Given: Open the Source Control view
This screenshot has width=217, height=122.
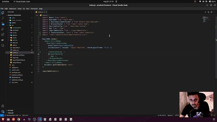Looking at the screenshot, I should point(3,24).
